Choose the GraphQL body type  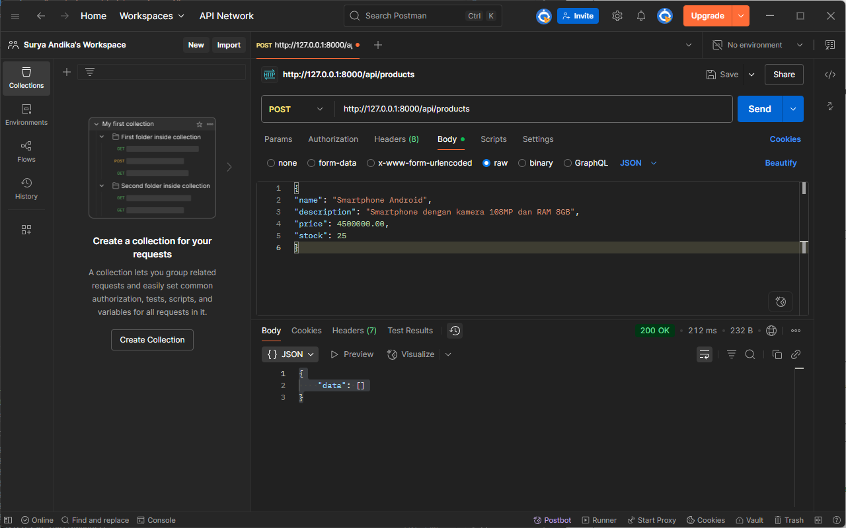(586, 163)
